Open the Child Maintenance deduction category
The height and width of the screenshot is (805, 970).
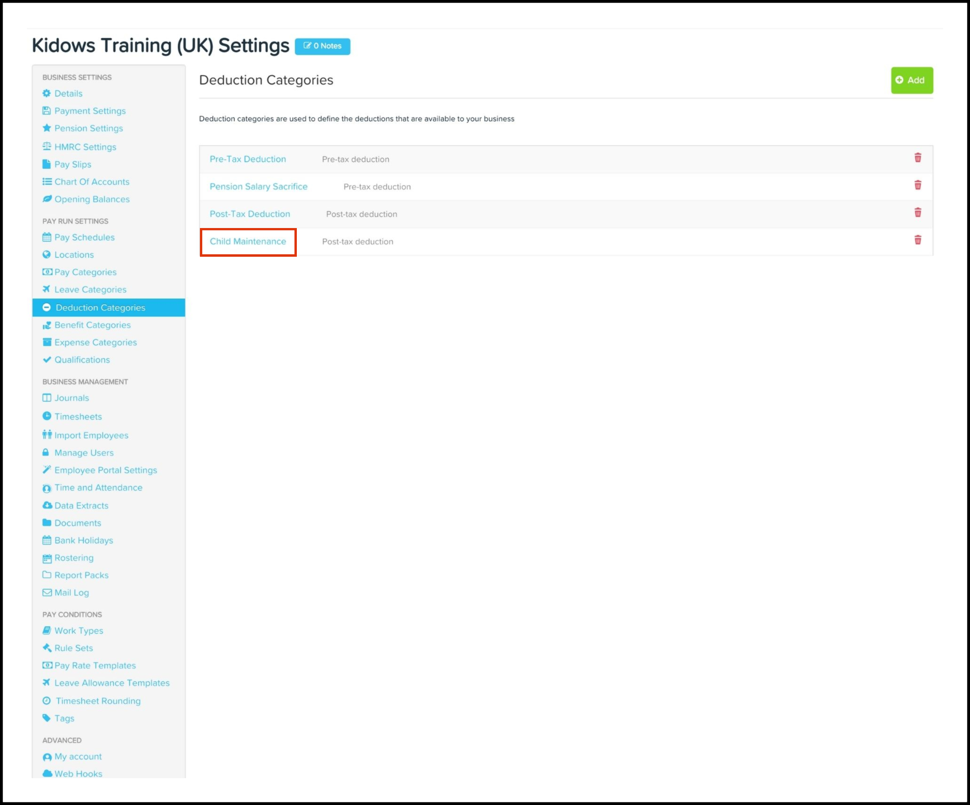point(248,242)
